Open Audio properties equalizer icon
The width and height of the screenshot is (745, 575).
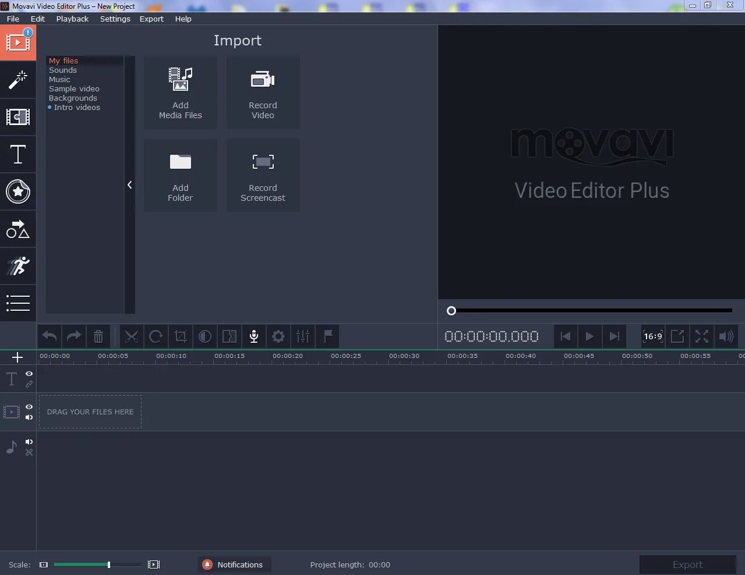pyautogui.click(x=303, y=336)
